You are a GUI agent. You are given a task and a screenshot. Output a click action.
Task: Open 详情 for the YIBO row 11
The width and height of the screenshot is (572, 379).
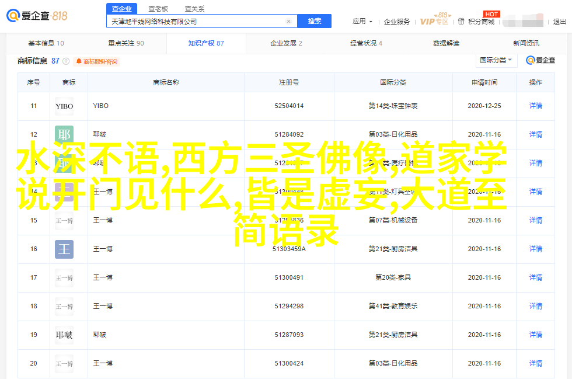(x=536, y=106)
